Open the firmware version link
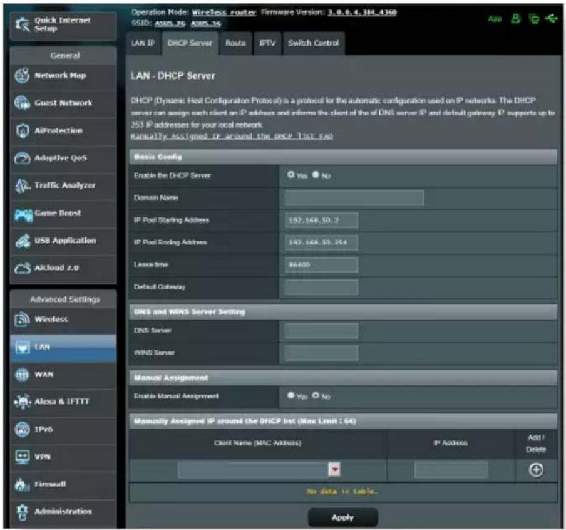This screenshot has width=566, height=530. pyautogui.click(x=362, y=13)
